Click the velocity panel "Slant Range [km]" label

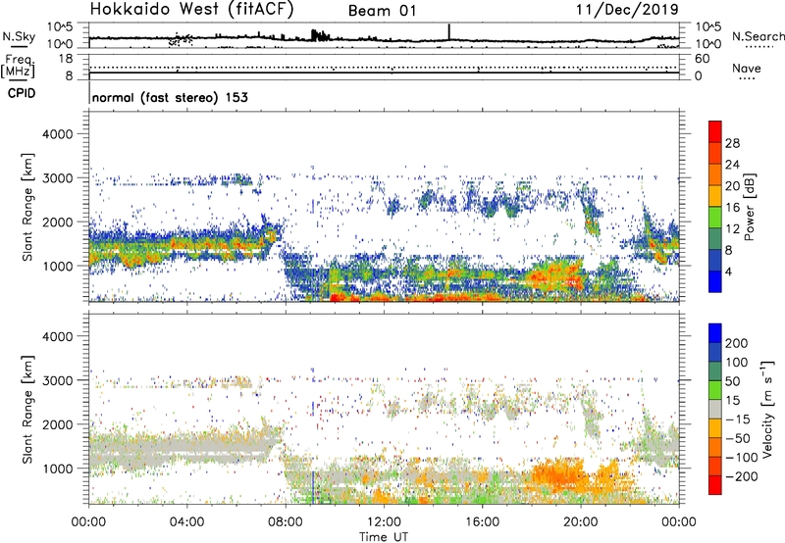tap(27, 409)
